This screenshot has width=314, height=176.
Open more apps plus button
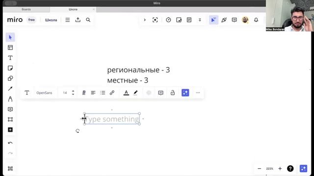(x=10, y=130)
